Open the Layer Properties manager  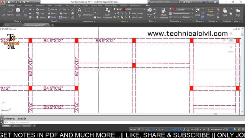(108, 13)
